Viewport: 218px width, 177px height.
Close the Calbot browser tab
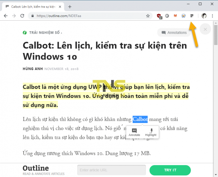60,7
